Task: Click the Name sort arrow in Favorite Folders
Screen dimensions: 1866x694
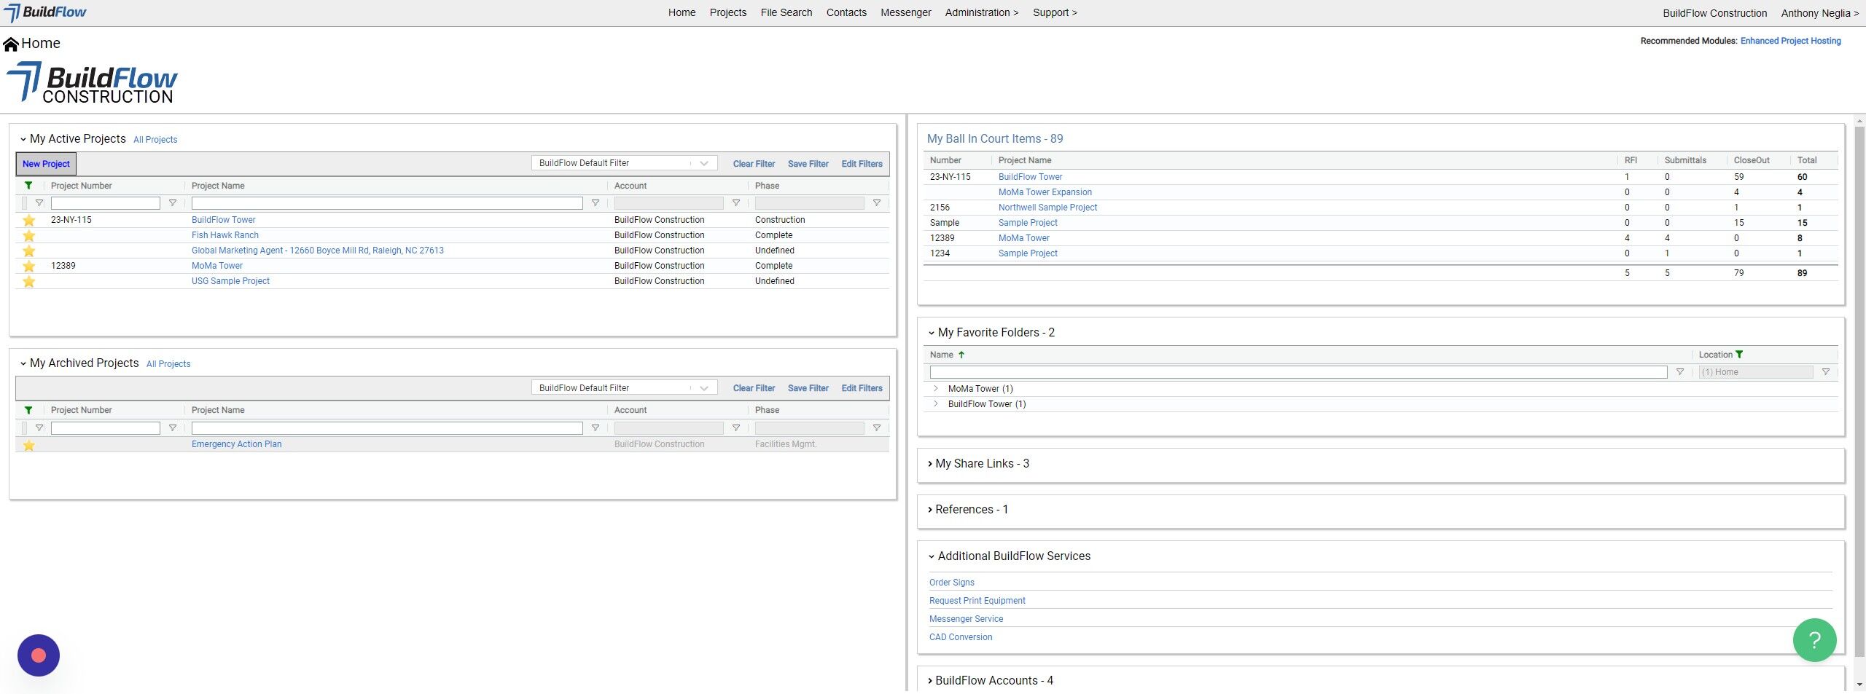Action: coord(961,355)
